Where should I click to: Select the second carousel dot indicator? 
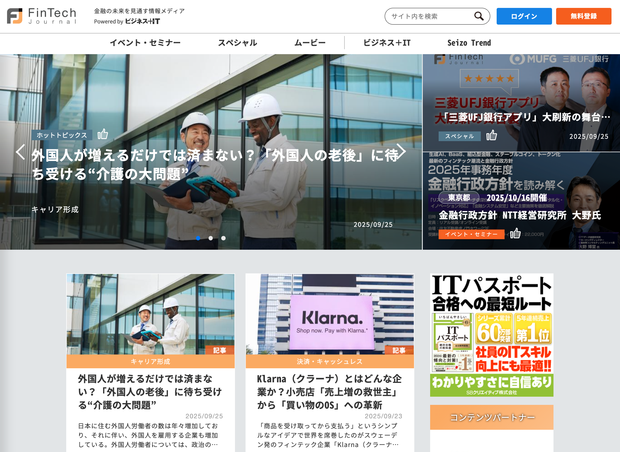point(211,238)
